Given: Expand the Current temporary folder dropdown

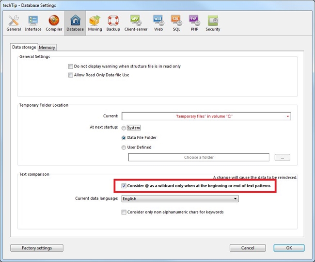Looking at the screenshot, I should (x=288, y=117).
